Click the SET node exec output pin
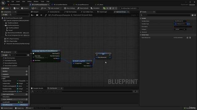This screenshot has height=110, width=197. pyautogui.click(x=110, y=55)
